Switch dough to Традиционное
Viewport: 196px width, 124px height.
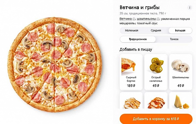pyautogui.click(x=138, y=39)
